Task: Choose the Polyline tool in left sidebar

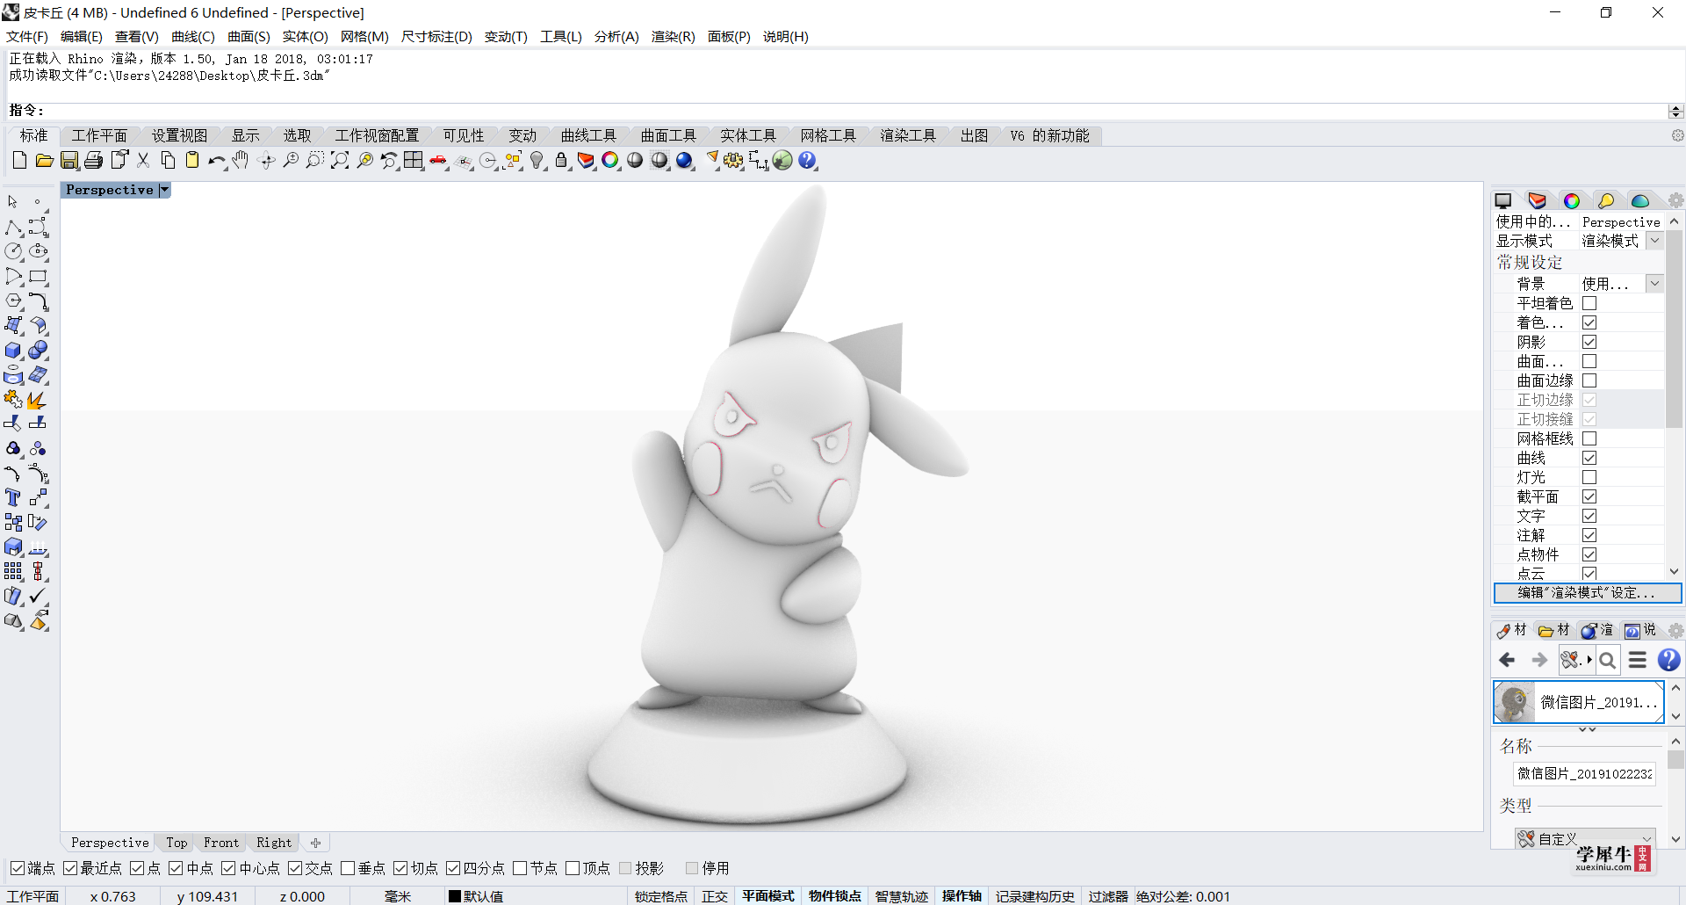Action: pyautogui.click(x=13, y=228)
